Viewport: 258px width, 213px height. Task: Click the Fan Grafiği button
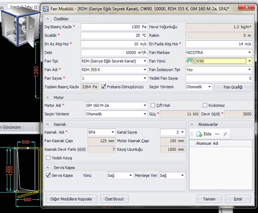tap(233, 87)
